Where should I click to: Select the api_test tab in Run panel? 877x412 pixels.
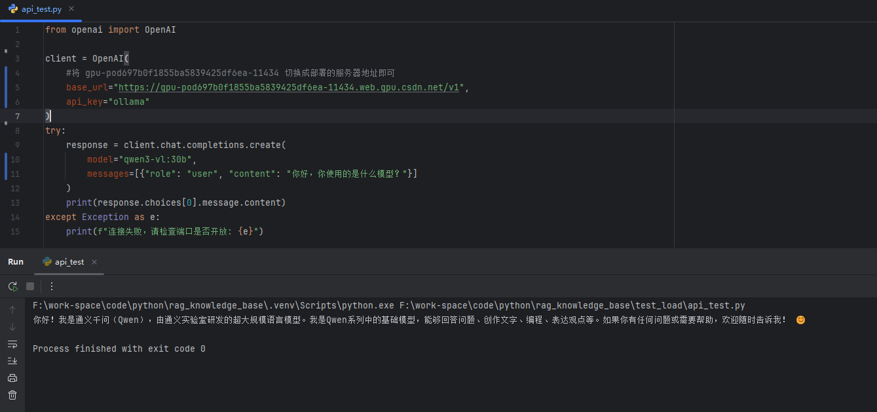[x=69, y=262]
